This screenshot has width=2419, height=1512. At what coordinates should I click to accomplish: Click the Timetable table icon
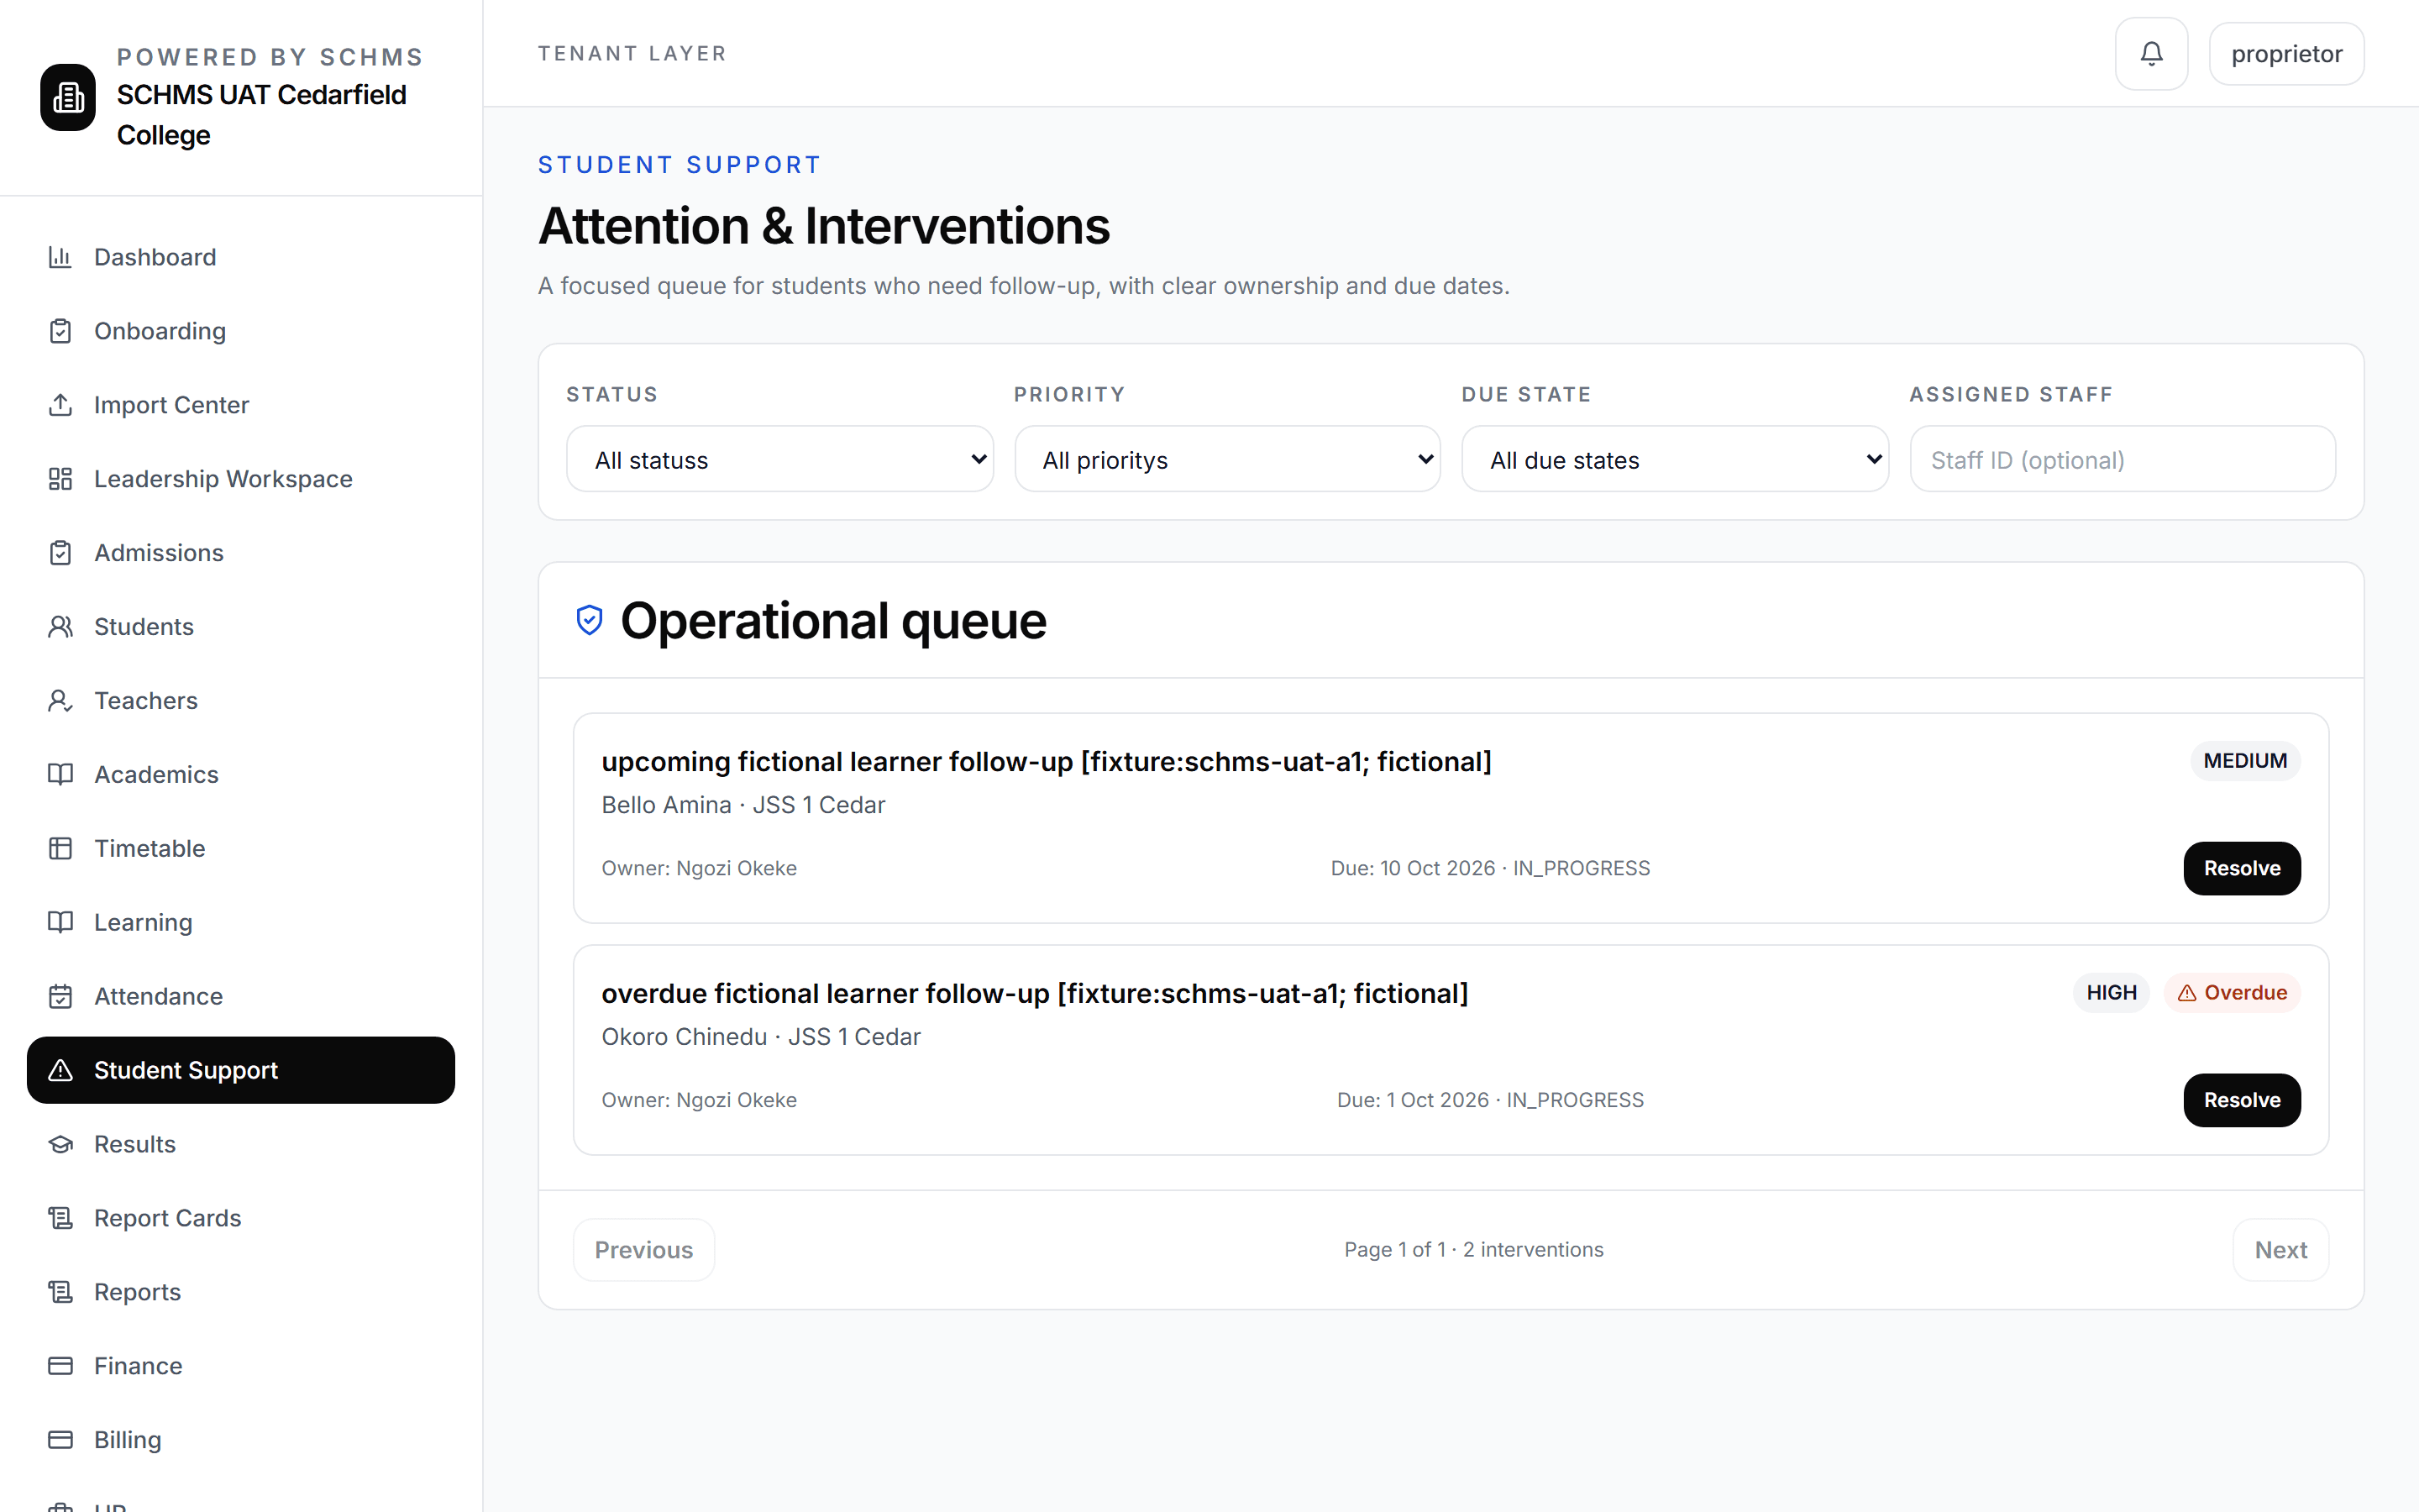(x=61, y=849)
